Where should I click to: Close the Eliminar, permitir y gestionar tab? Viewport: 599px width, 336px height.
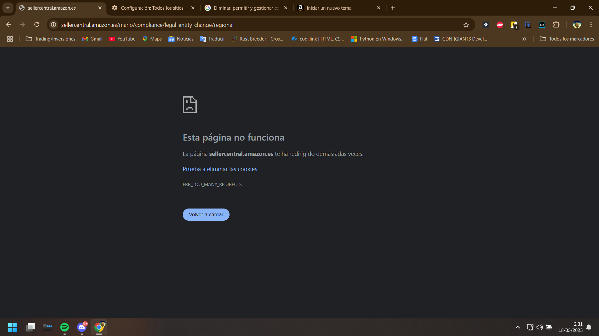coord(286,8)
